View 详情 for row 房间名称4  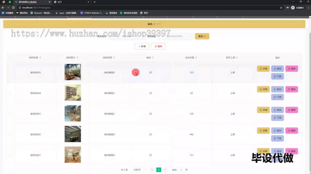(263, 89)
